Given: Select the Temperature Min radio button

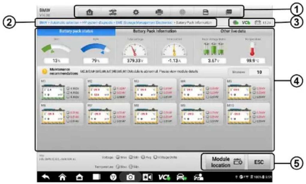Looking at the screenshot, I should pos(131,167).
